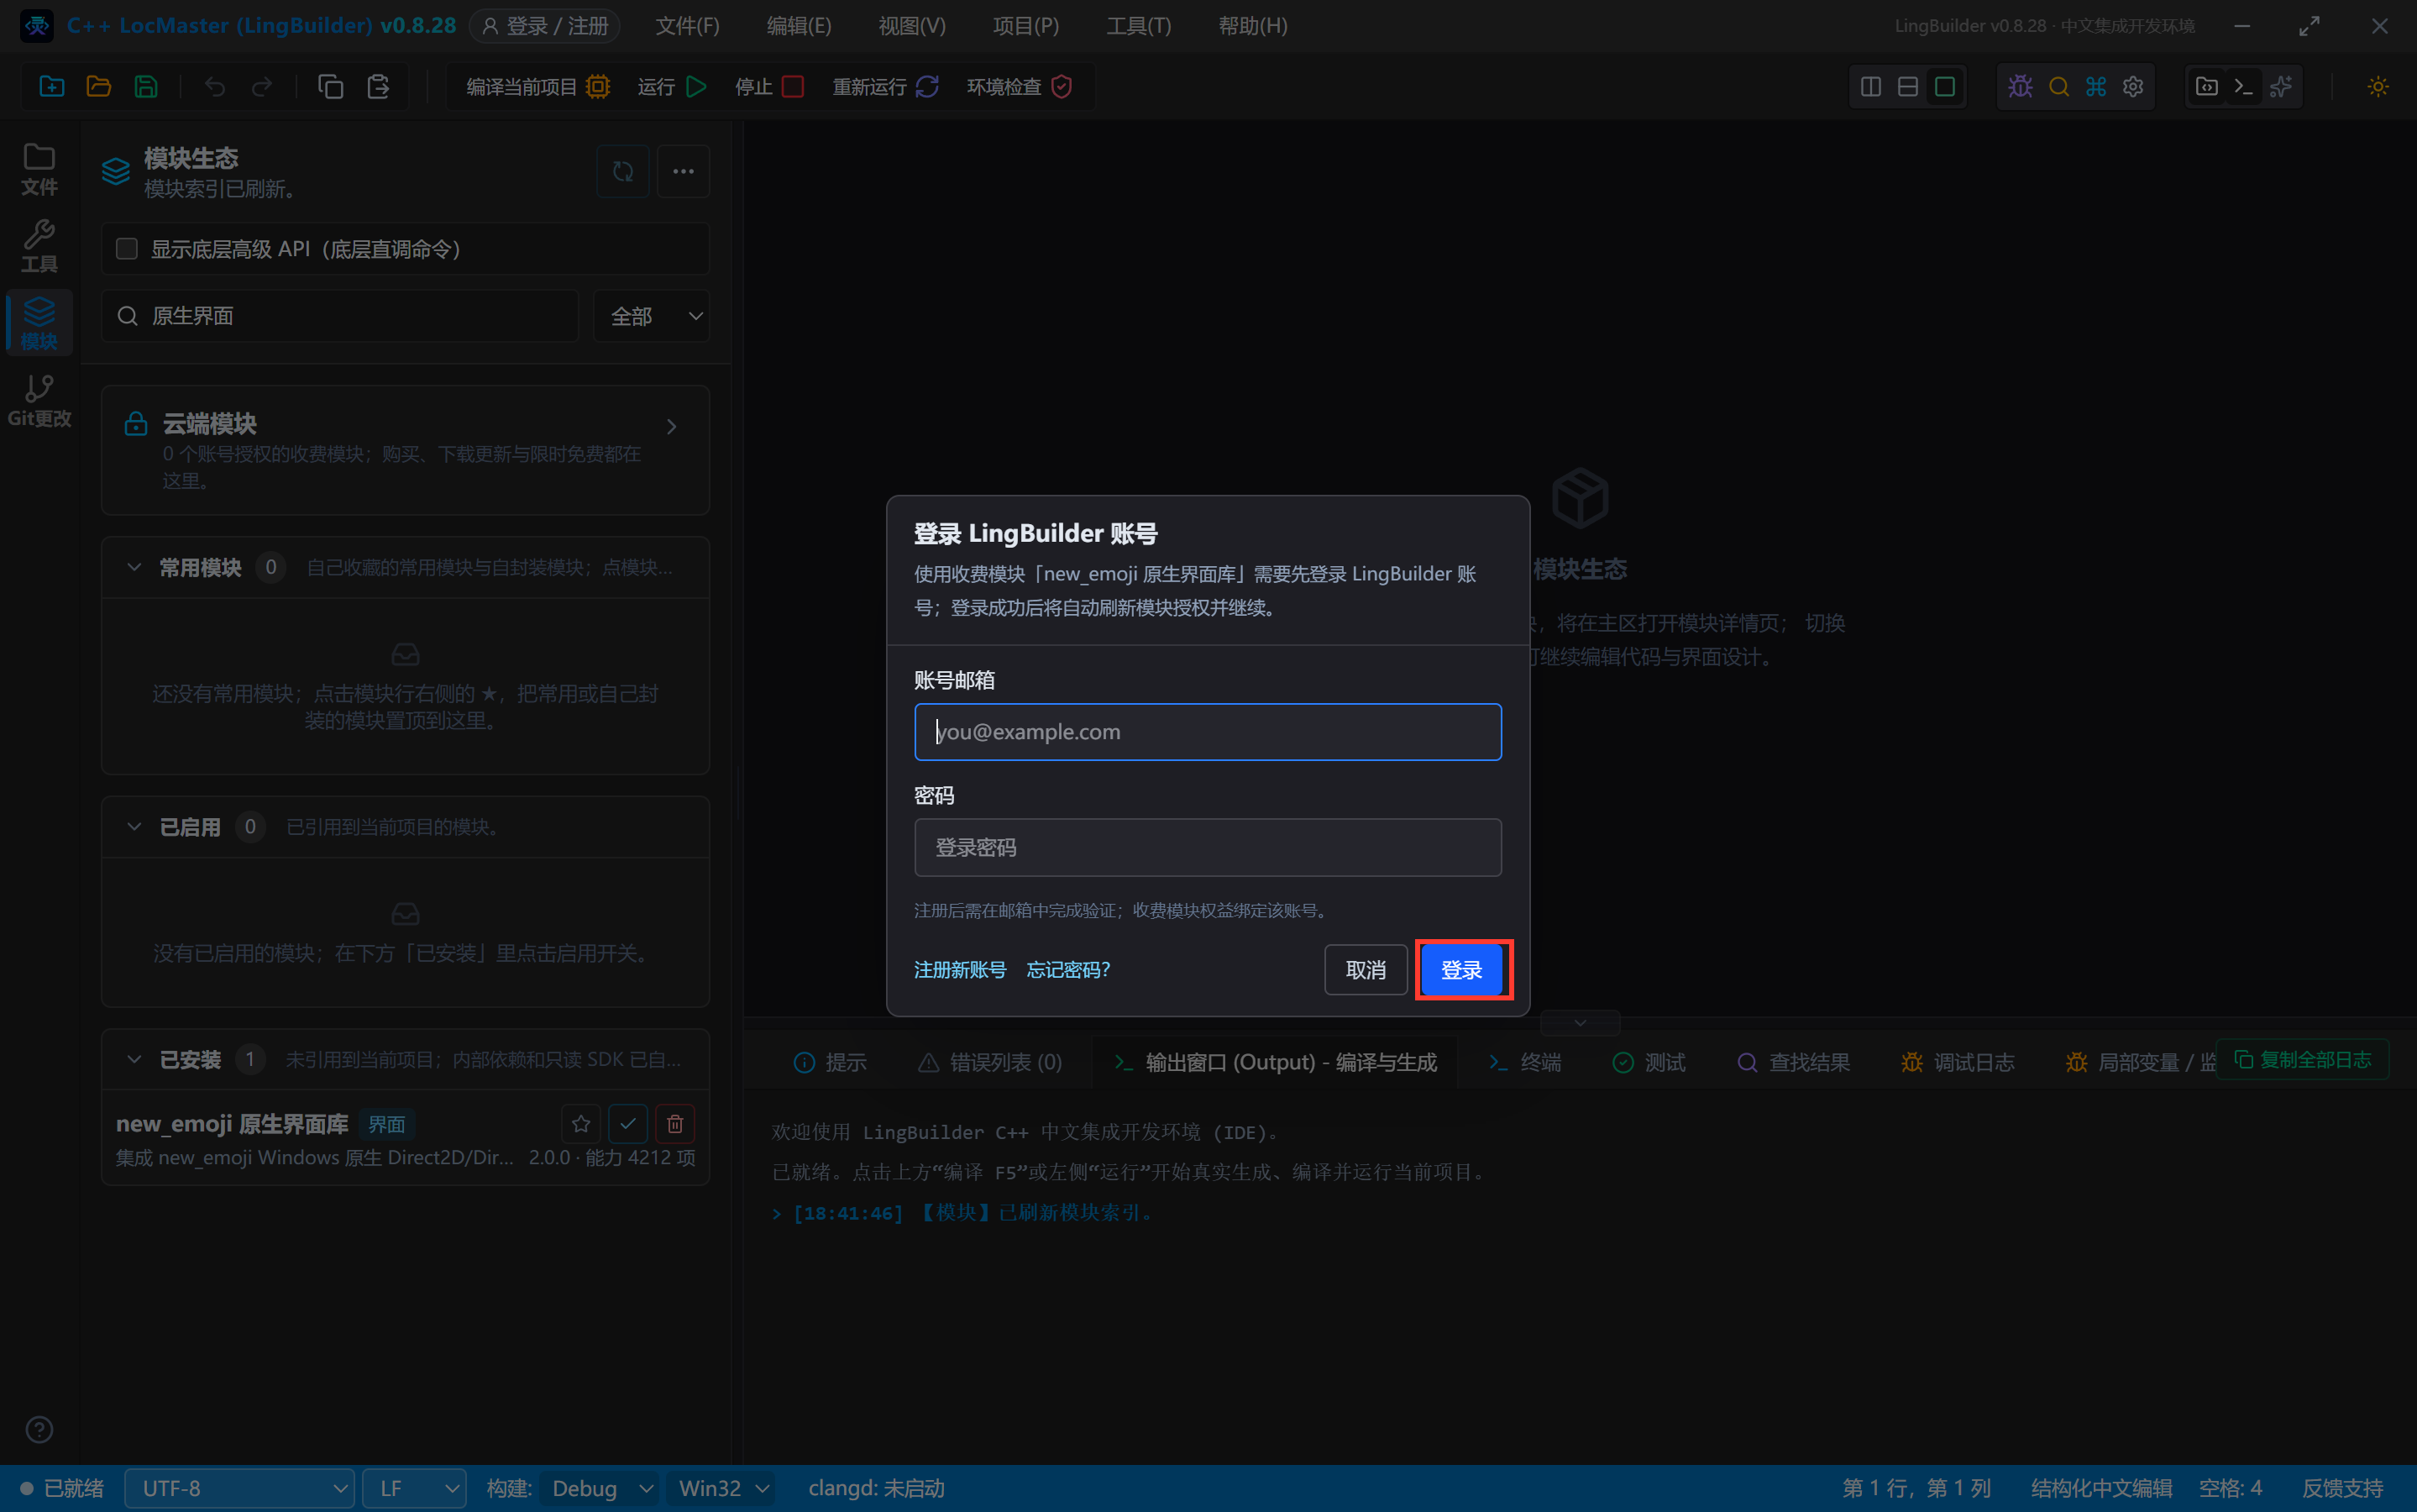Click the orange magnifier search toolbar icon
The image size is (2417, 1512).
pyautogui.click(x=2058, y=87)
